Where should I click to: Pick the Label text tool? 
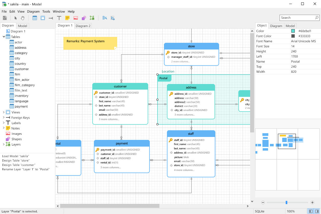[59, 18]
